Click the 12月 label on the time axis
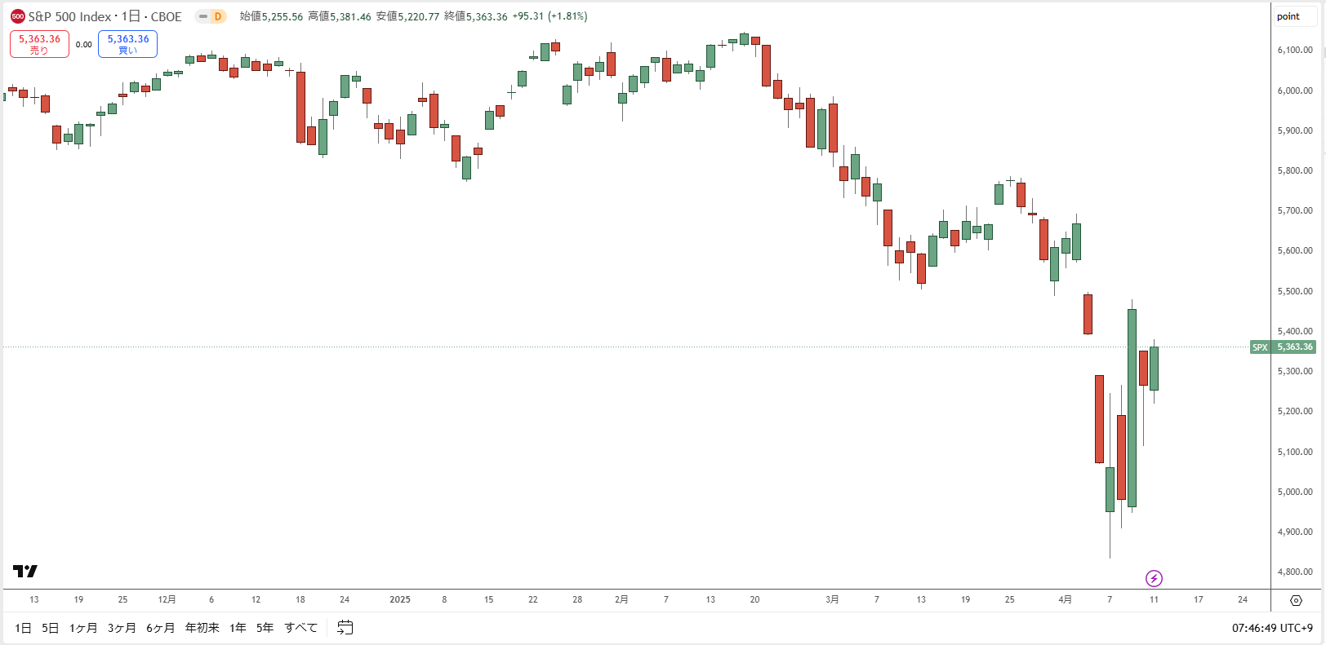Viewport: 1326px width, 645px height. (167, 599)
